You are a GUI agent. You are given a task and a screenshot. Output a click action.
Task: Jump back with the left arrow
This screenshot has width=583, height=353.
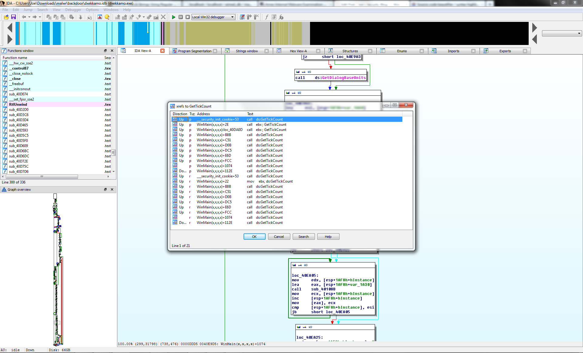point(24,17)
